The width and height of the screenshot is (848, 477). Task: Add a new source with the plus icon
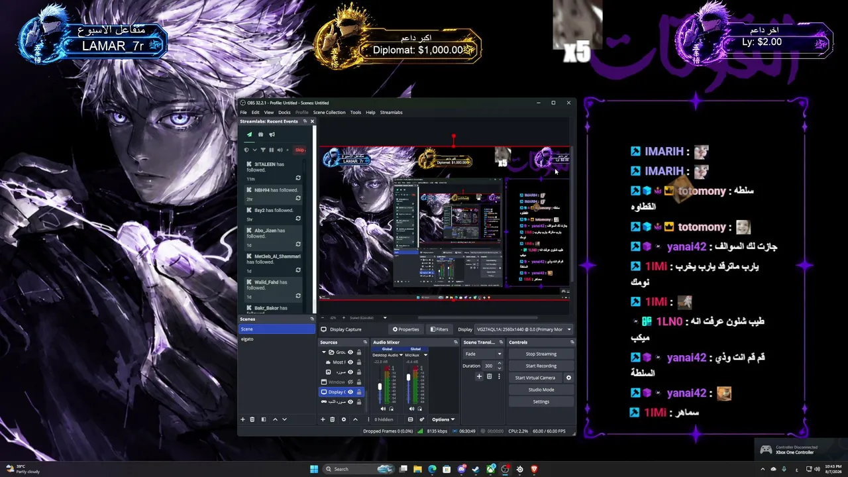tap(323, 419)
